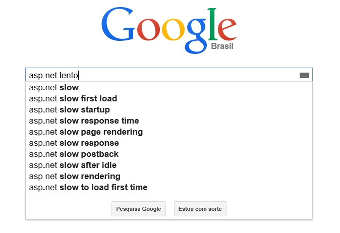
Task: Pick the "asp.net slow startup" suggestion
Action: pyautogui.click(x=70, y=110)
